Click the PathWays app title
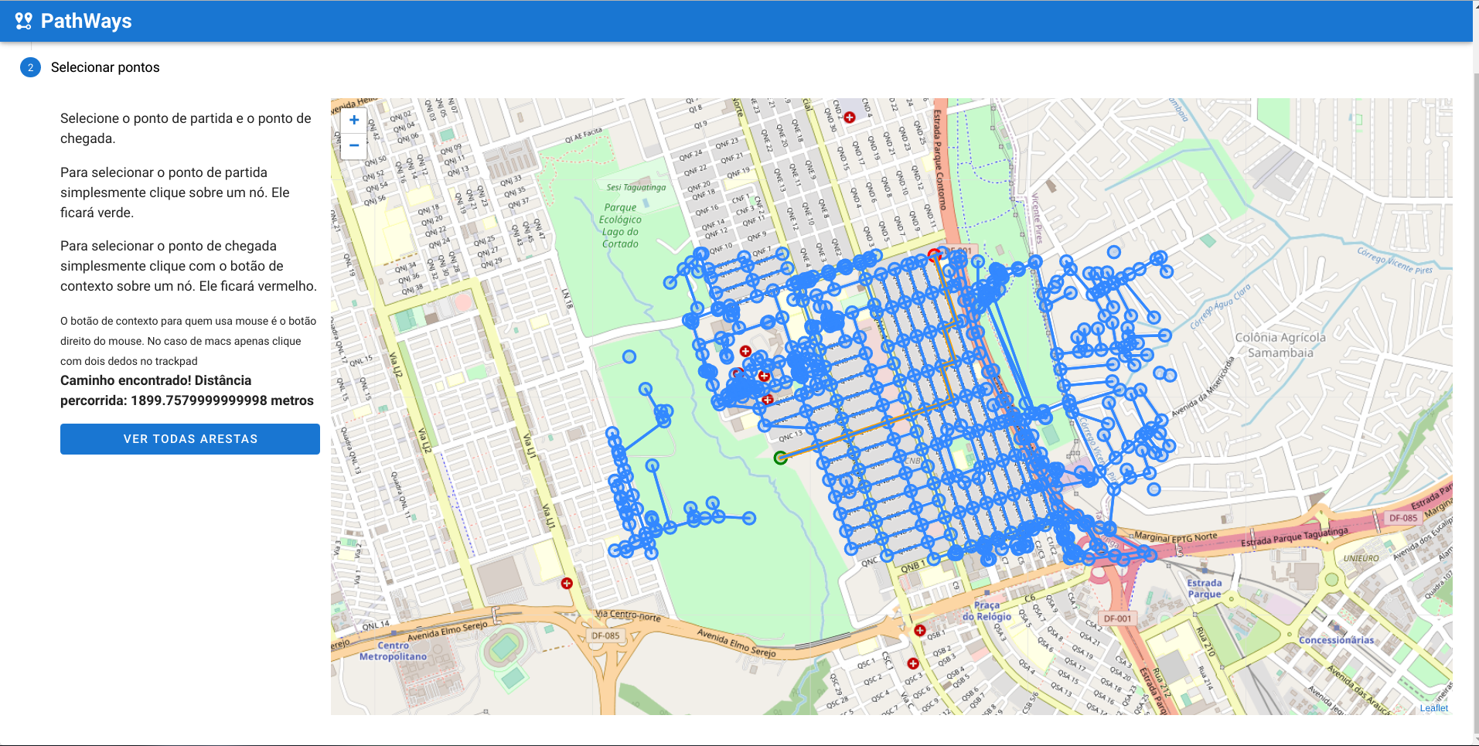This screenshot has height=746, width=1479. tap(86, 21)
